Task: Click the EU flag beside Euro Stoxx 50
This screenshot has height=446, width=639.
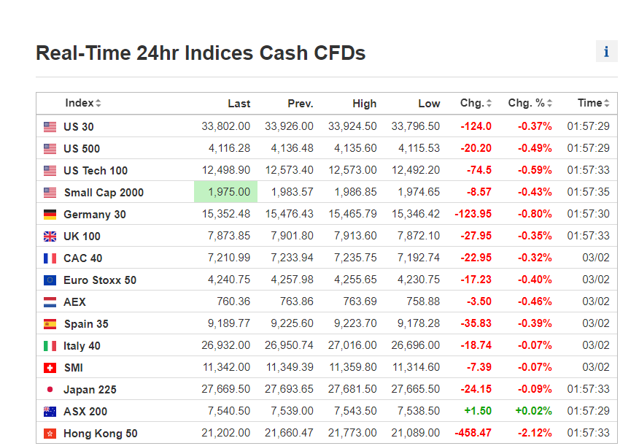Action: [50, 280]
